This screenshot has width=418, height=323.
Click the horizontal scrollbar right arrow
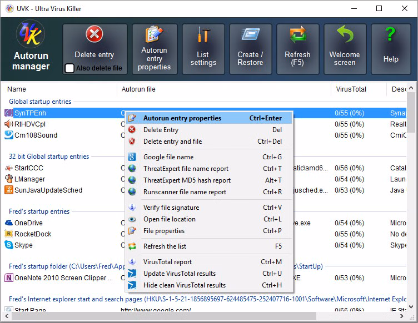tap(401, 316)
